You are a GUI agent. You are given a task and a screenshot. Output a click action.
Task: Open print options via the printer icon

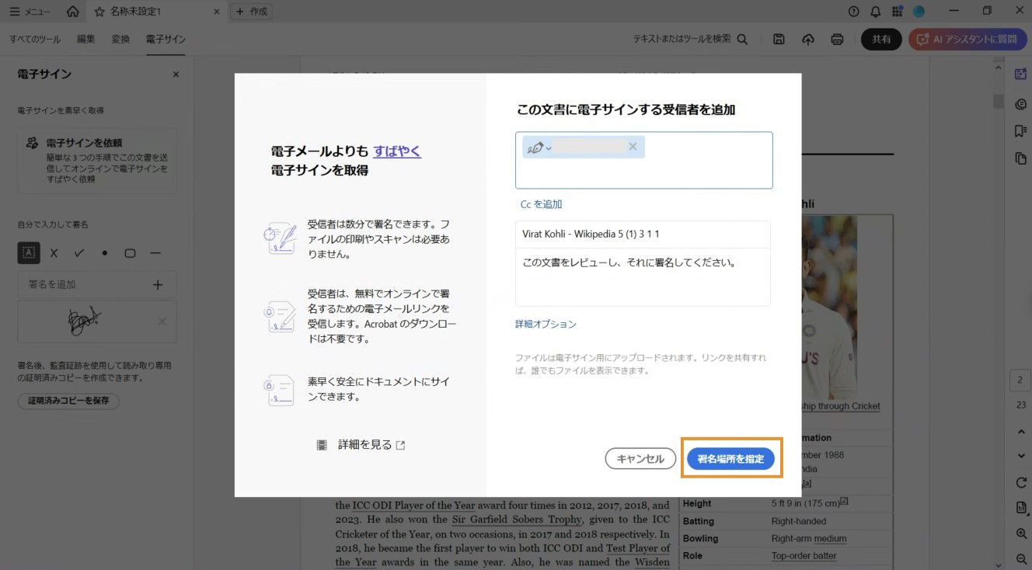point(838,39)
